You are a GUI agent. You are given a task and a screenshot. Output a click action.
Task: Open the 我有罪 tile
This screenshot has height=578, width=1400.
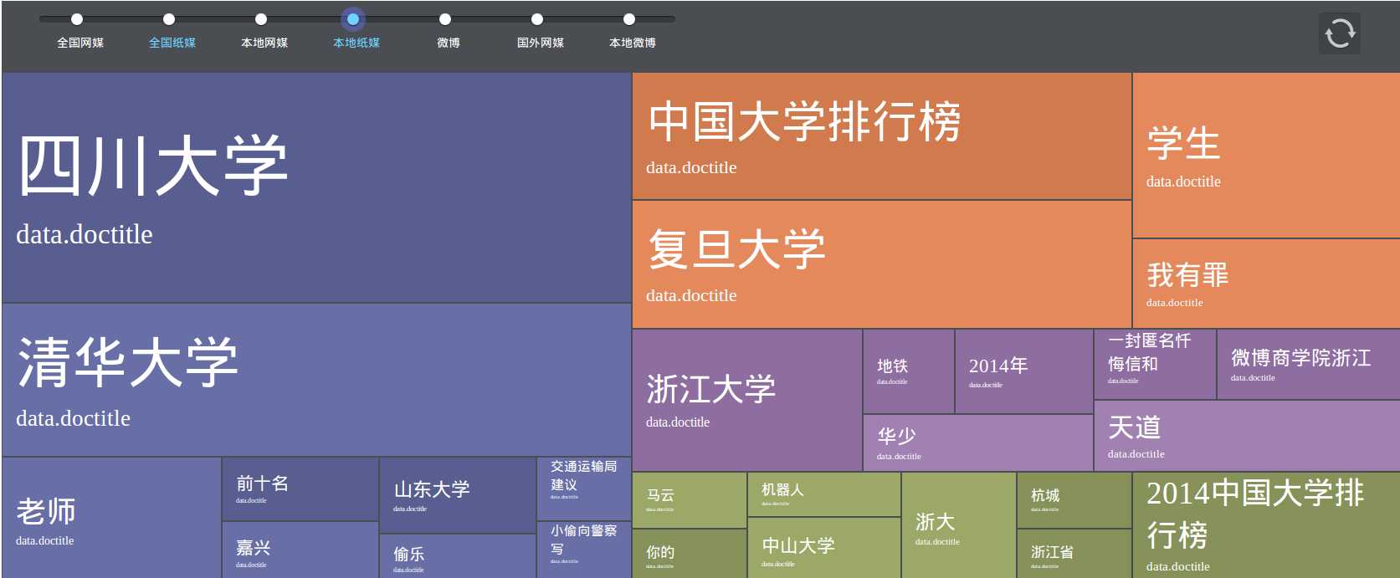click(1266, 284)
